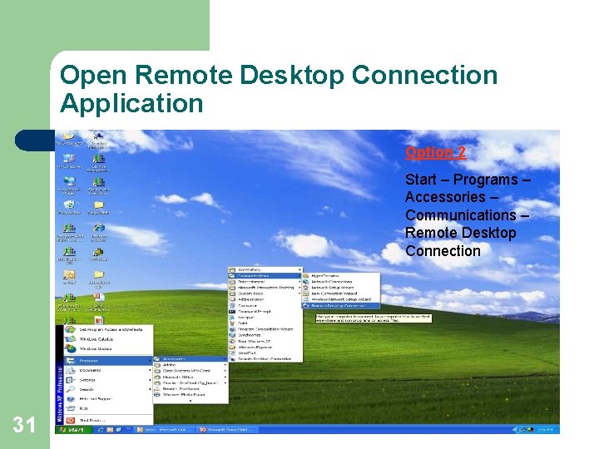Choose Remote Desktop Connection at Accessories menu bottom

click(265, 359)
